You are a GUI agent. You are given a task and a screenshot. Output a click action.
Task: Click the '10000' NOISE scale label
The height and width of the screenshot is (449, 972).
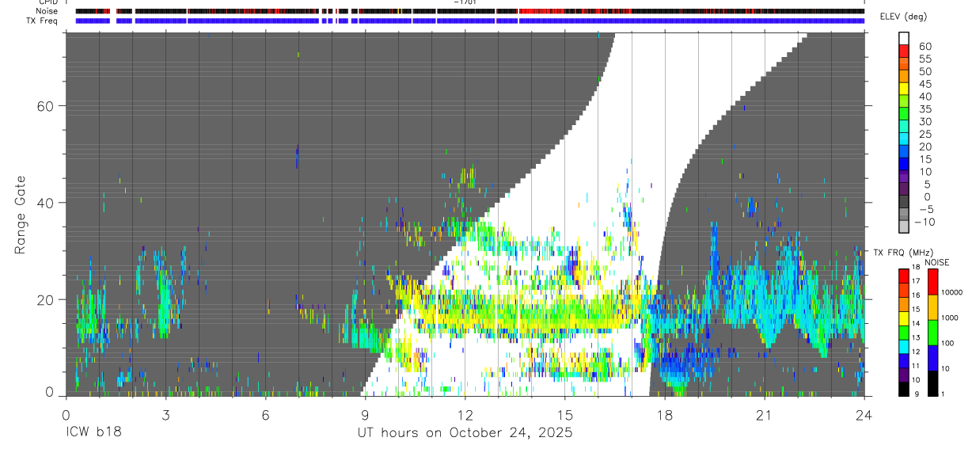pos(952,292)
